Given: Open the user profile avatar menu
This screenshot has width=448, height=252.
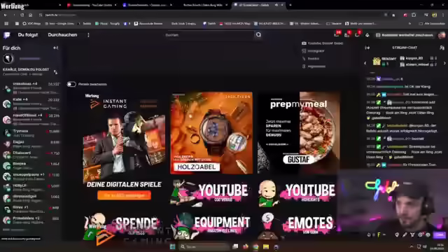Looking at the screenshot, I should 442,35.
